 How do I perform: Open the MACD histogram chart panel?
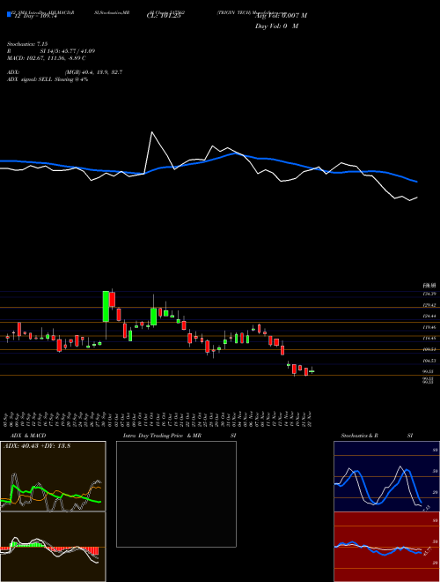[53, 547]
